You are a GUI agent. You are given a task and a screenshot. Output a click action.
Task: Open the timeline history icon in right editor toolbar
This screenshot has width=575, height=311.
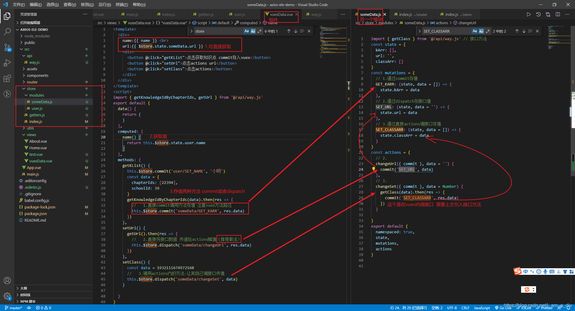[538, 14]
